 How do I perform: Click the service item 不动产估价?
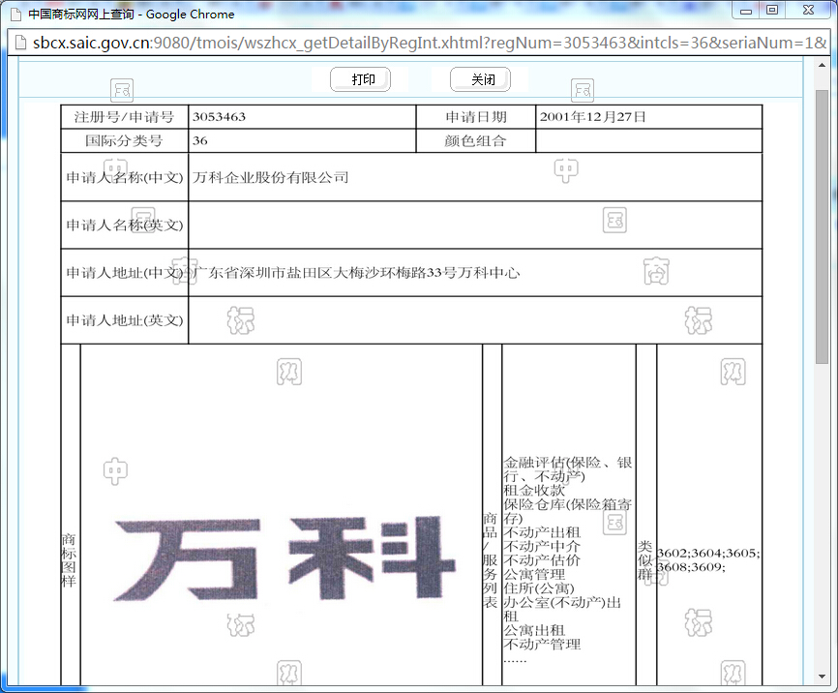(x=542, y=559)
